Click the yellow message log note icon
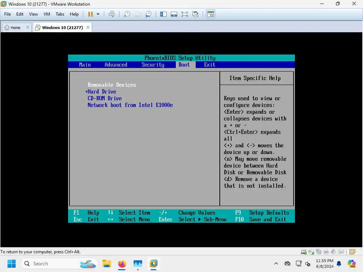The image size is (363, 272). click(x=352, y=252)
